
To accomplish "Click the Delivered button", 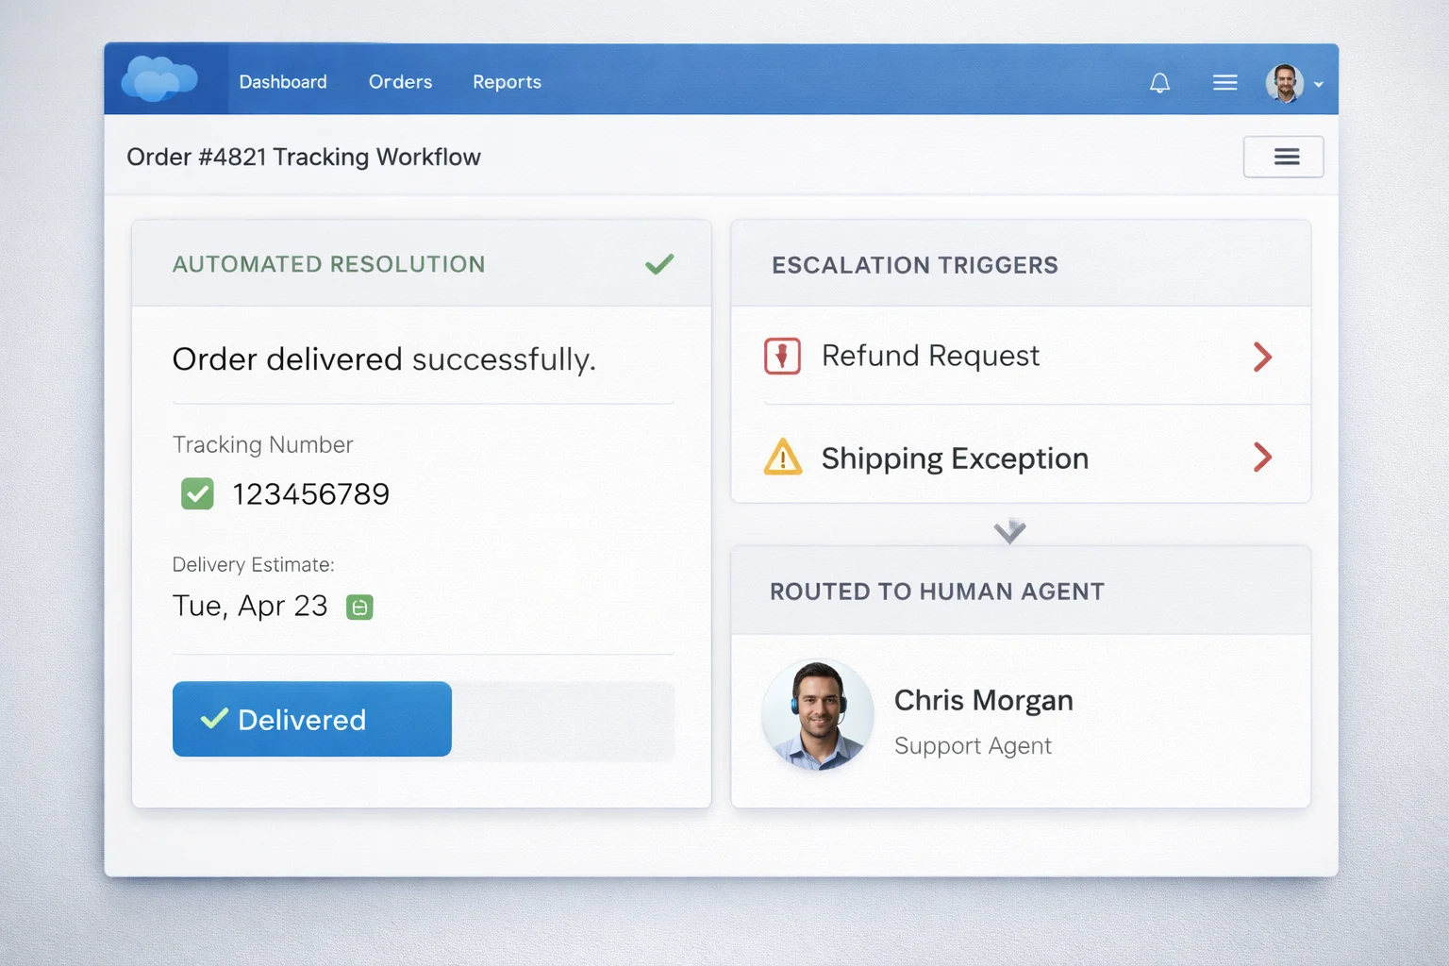I will 311,719.
